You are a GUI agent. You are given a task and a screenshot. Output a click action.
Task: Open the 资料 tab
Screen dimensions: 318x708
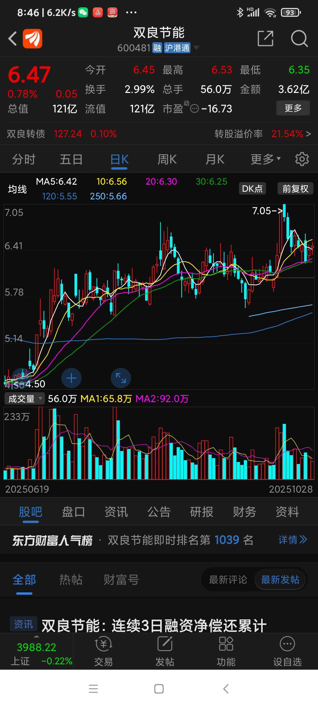point(287,512)
